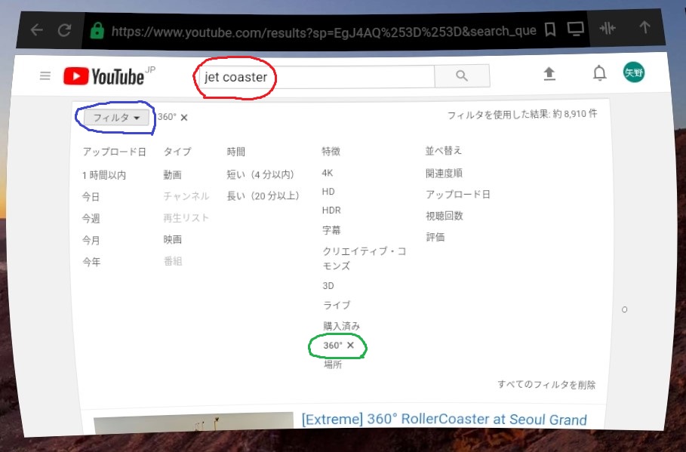Deselect 360° filter in 特徴 column
This screenshot has height=452, width=686.
coord(339,346)
